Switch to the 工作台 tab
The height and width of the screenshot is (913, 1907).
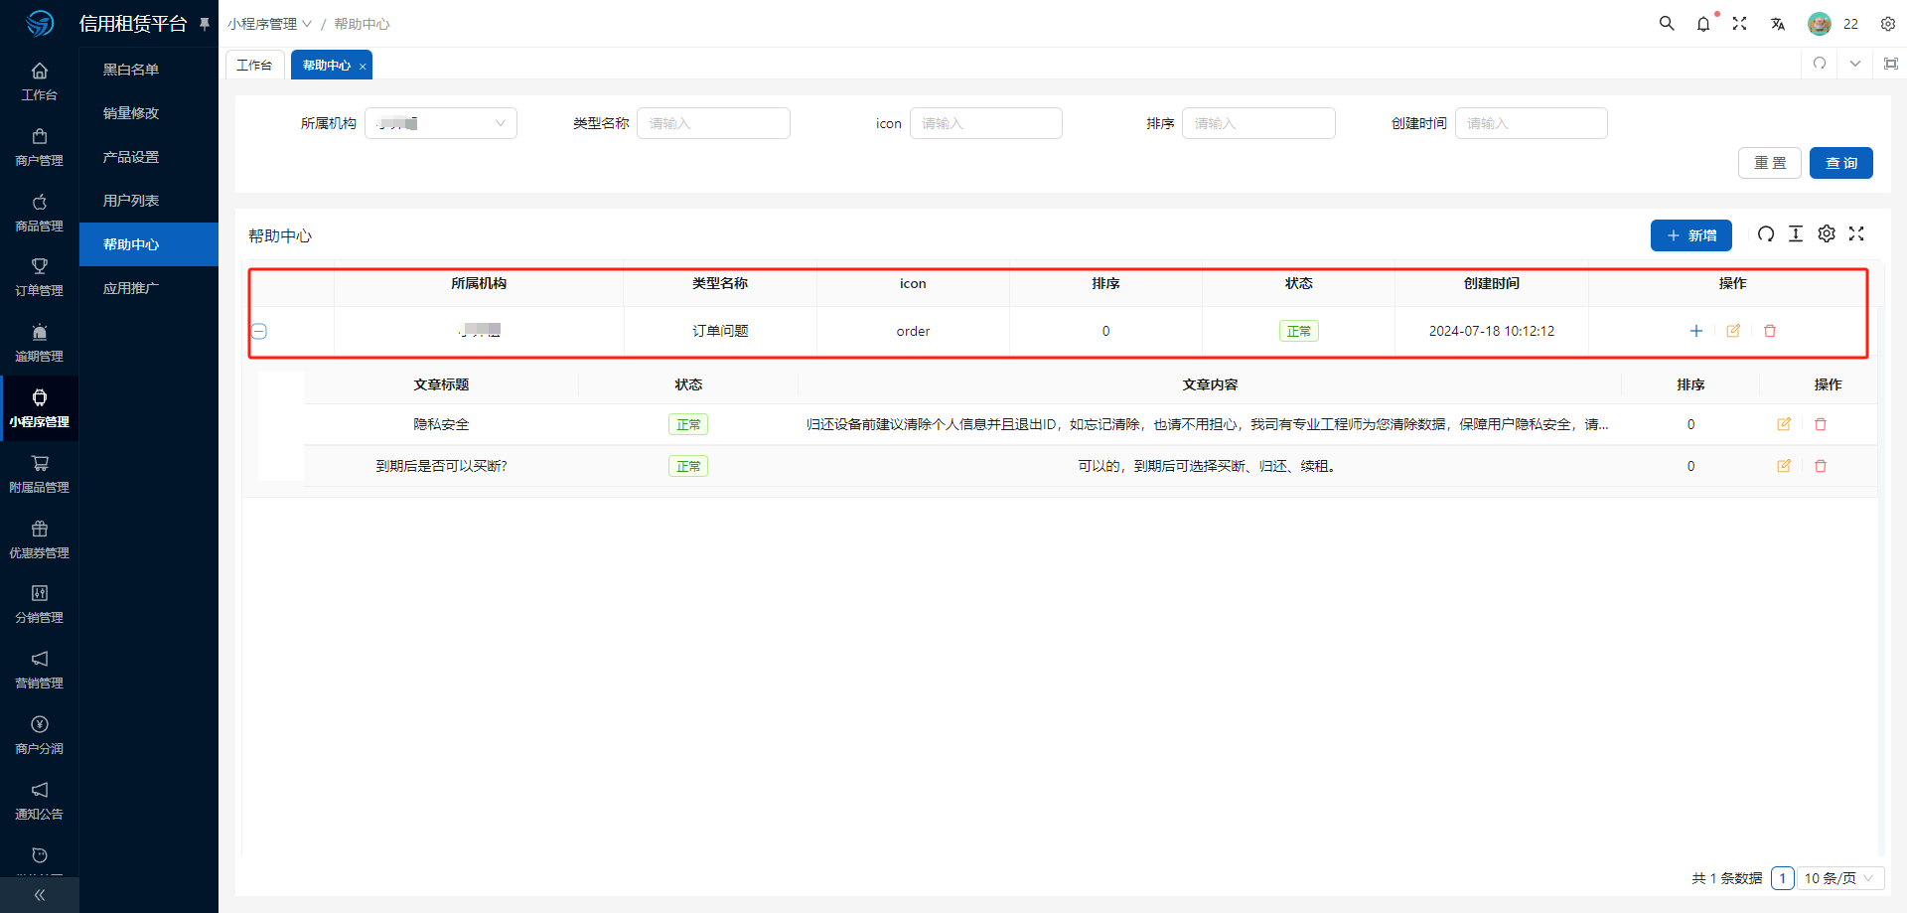click(254, 65)
